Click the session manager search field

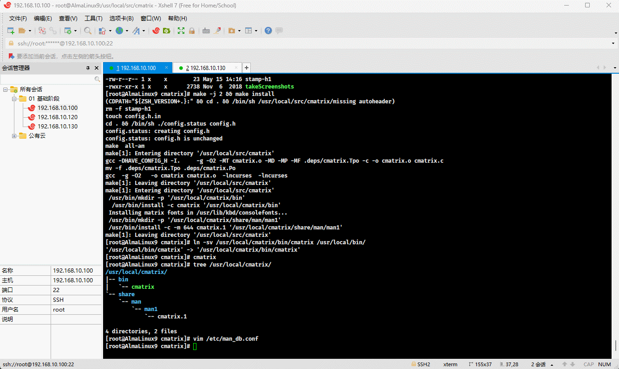pos(47,79)
